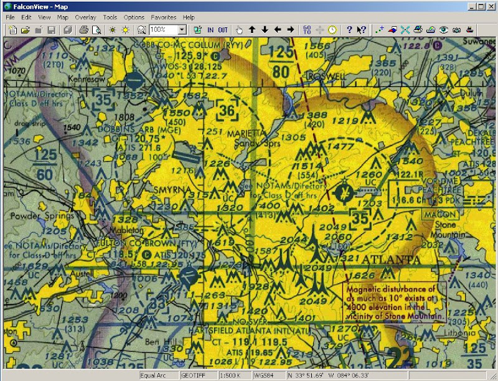The width and height of the screenshot is (498, 381).
Task: Toggle the points overlay icon with green dots
Action: 380,30
